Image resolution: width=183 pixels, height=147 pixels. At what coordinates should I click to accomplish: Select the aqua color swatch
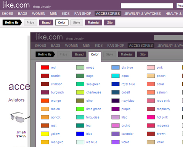pyautogui.click(x=116, y=76)
